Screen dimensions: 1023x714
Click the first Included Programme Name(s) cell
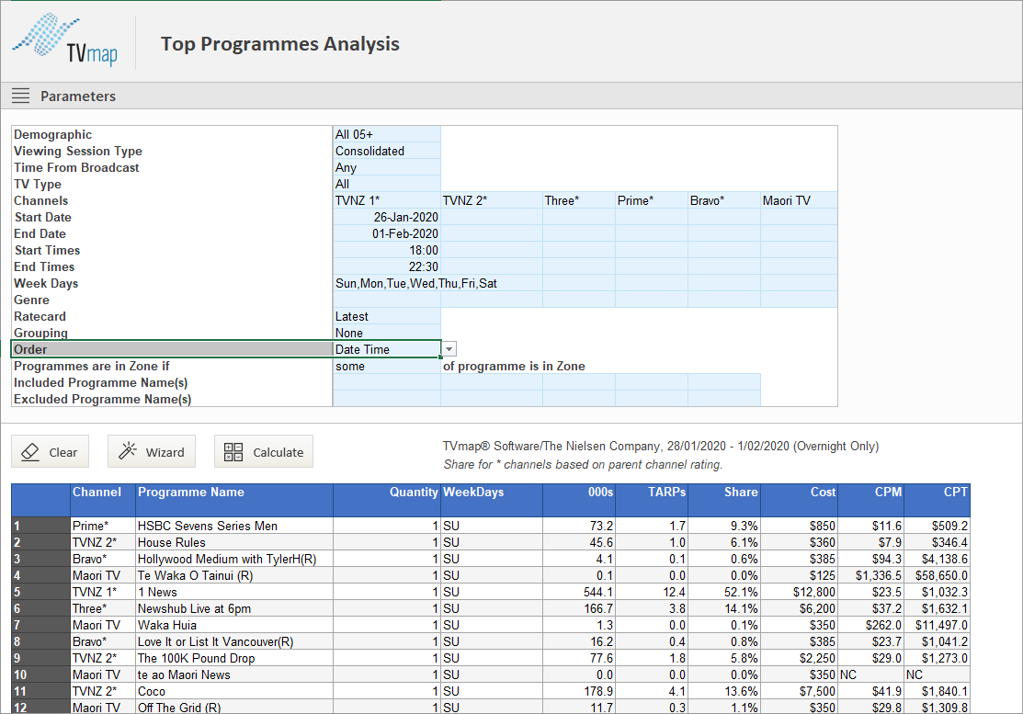click(387, 383)
